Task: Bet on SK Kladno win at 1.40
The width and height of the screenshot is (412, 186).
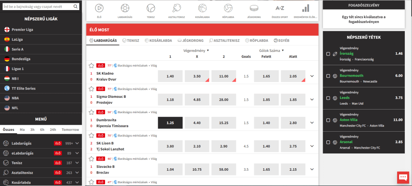Action: click(170, 76)
